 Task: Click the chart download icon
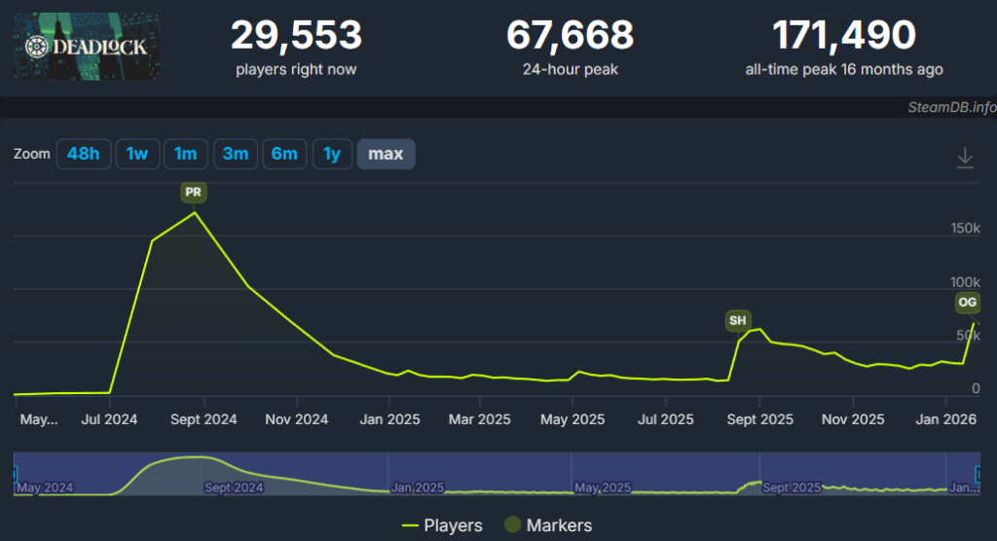click(965, 158)
